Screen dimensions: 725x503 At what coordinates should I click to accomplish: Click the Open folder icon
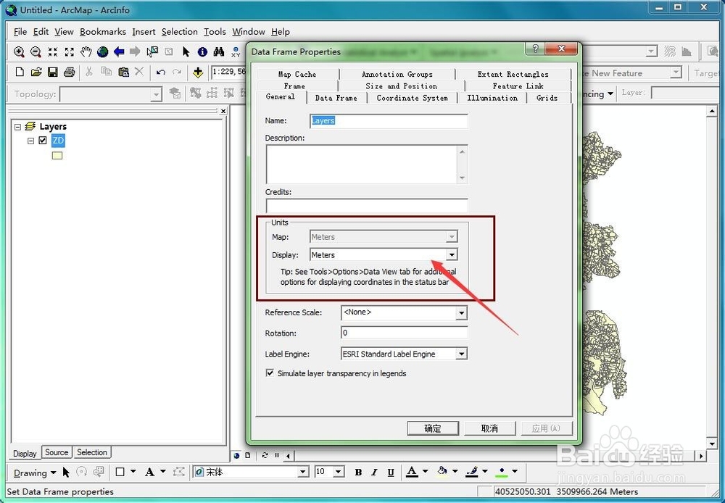point(36,72)
